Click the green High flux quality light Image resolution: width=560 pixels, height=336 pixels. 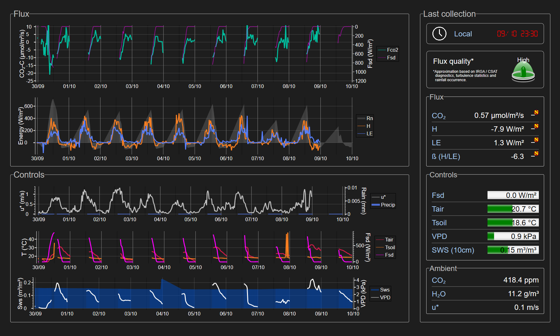pos(523,72)
